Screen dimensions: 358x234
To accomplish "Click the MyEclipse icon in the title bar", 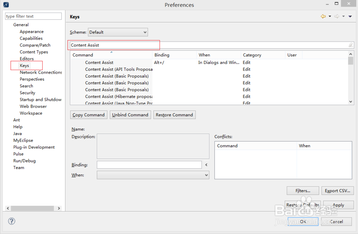I will 6,5.
